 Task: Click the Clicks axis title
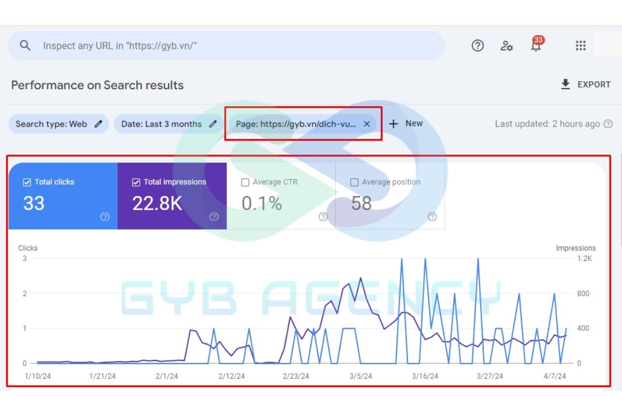[x=28, y=248]
